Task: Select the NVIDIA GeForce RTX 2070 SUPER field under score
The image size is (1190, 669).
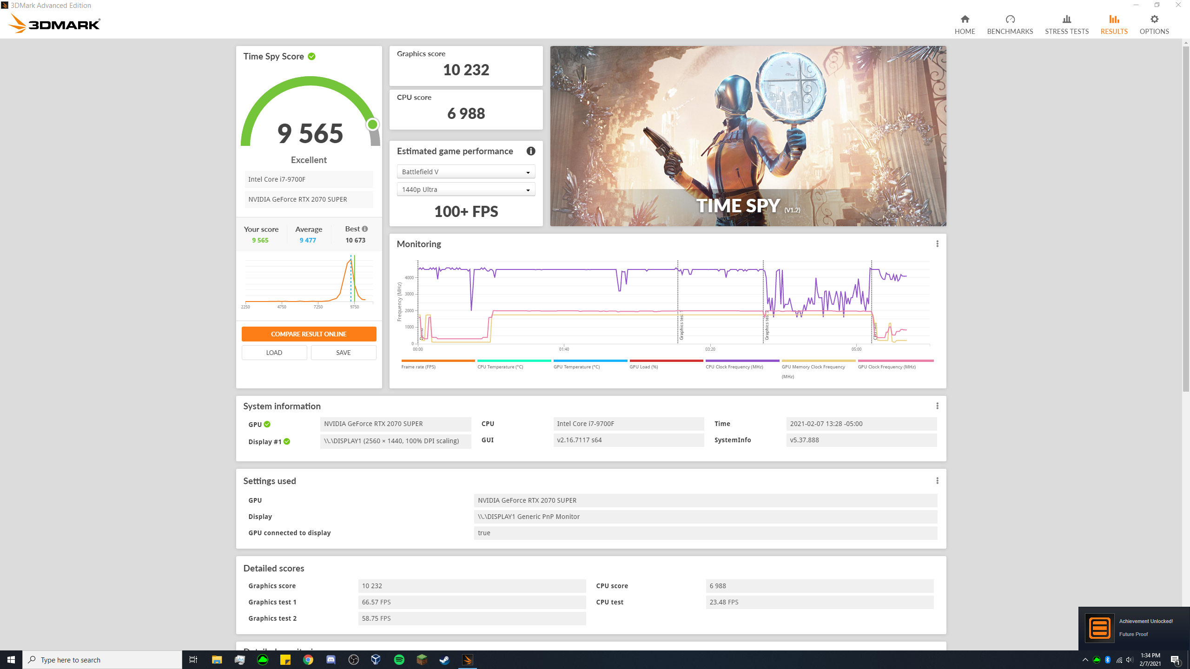Action: click(x=309, y=199)
